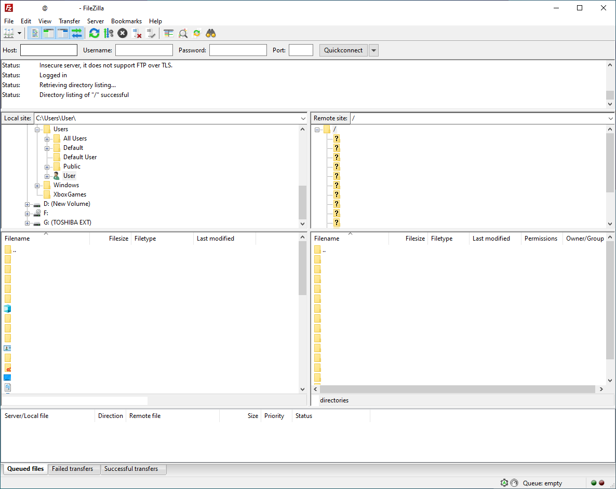Refresh the file and folder lists

point(95,33)
